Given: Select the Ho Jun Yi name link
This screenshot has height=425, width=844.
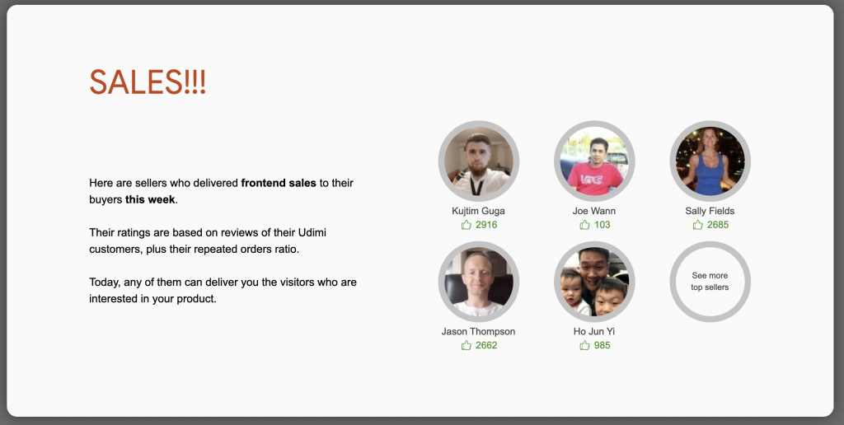Looking at the screenshot, I should (594, 332).
